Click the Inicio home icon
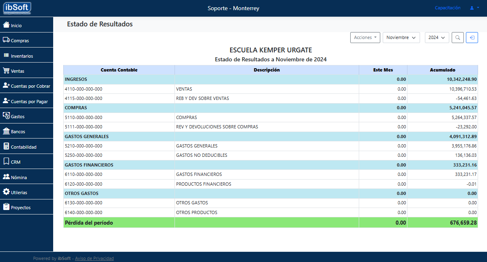 [6, 25]
